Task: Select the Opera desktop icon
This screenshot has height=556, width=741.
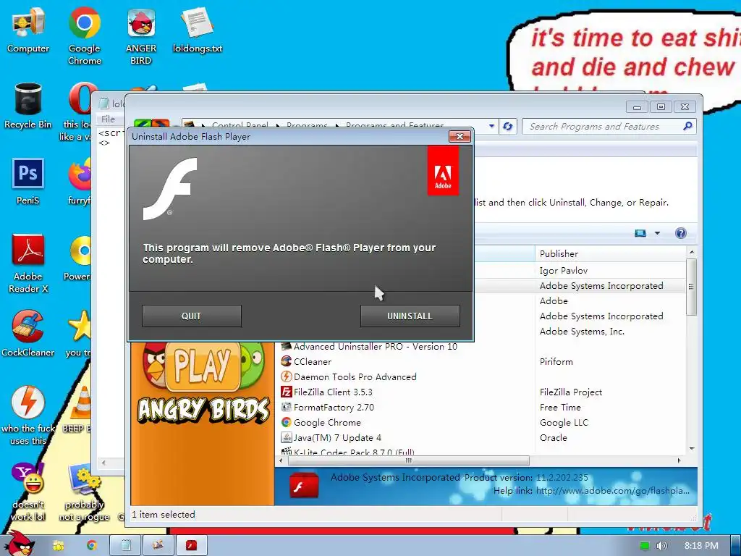Action: click(81, 111)
